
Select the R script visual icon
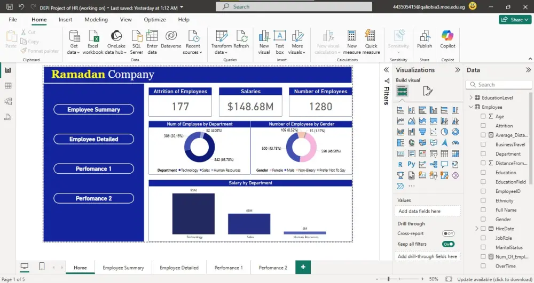400,165
